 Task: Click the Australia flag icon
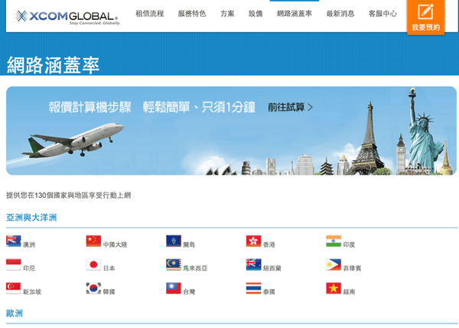pos(13,241)
